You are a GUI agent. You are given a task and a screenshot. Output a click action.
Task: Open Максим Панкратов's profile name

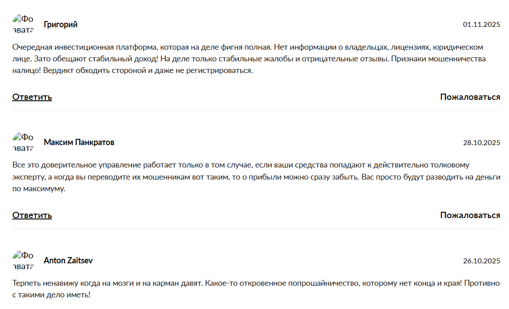pos(79,142)
